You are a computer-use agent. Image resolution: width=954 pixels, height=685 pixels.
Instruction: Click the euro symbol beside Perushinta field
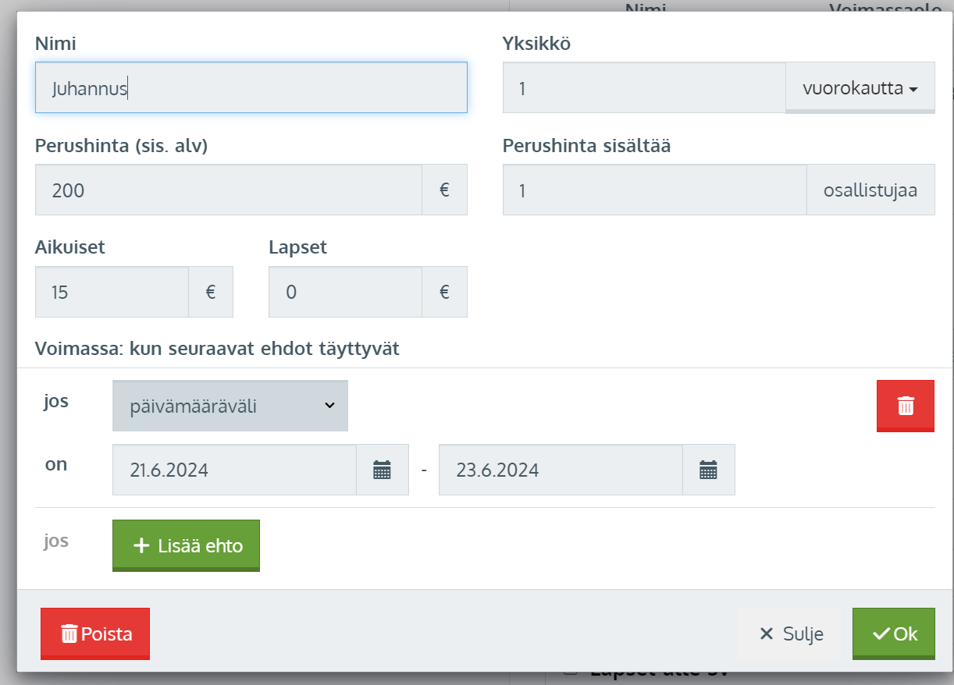(444, 190)
